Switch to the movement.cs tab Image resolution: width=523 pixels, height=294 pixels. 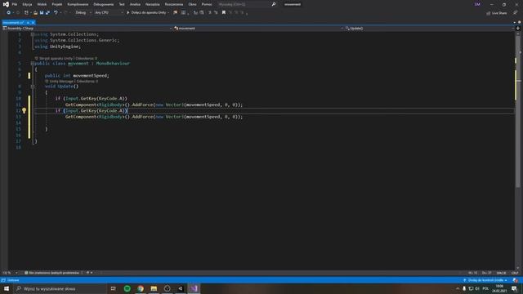(13, 23)
